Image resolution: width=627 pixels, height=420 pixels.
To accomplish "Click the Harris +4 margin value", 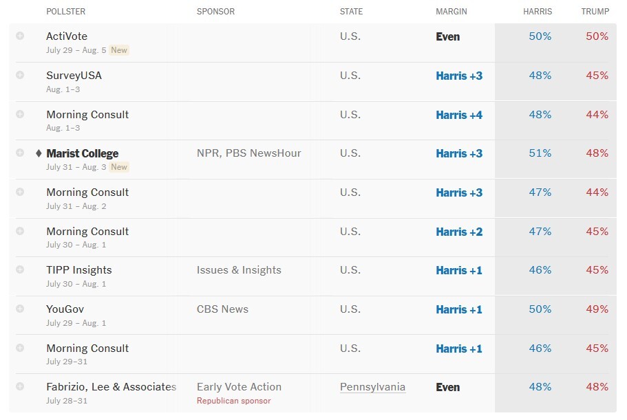I will tap(459, 115).
